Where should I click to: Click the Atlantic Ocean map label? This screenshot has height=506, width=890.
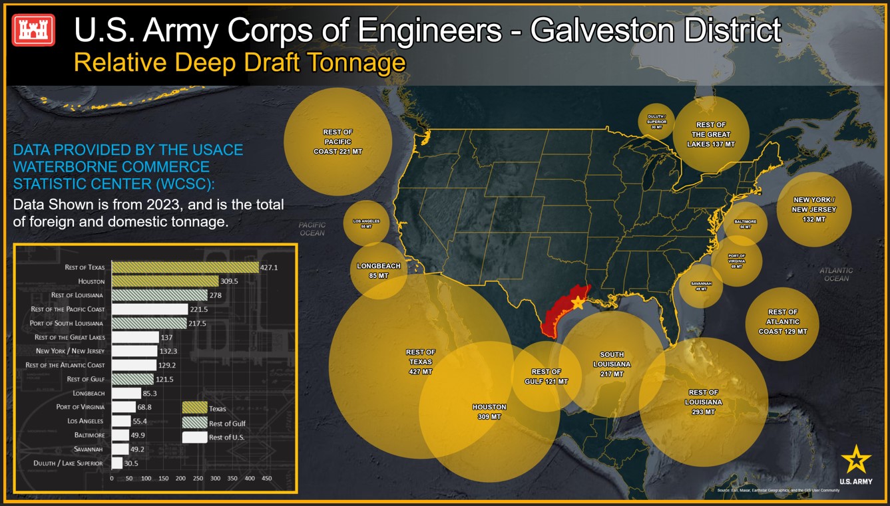tap(836, 275)
